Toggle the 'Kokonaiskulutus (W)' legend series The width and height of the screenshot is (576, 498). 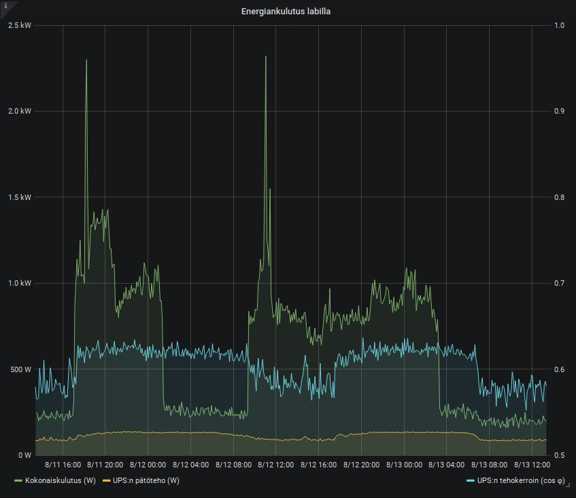tap(61, 480)
